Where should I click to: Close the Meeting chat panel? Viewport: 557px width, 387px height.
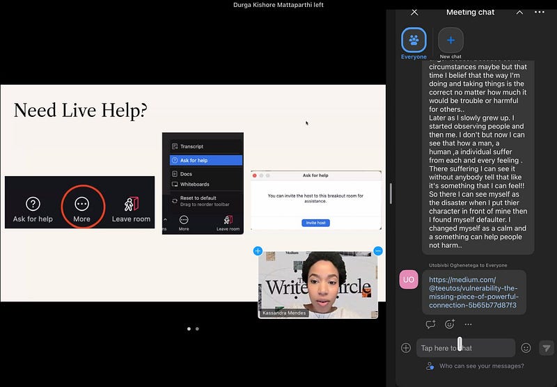click(414, 13)
